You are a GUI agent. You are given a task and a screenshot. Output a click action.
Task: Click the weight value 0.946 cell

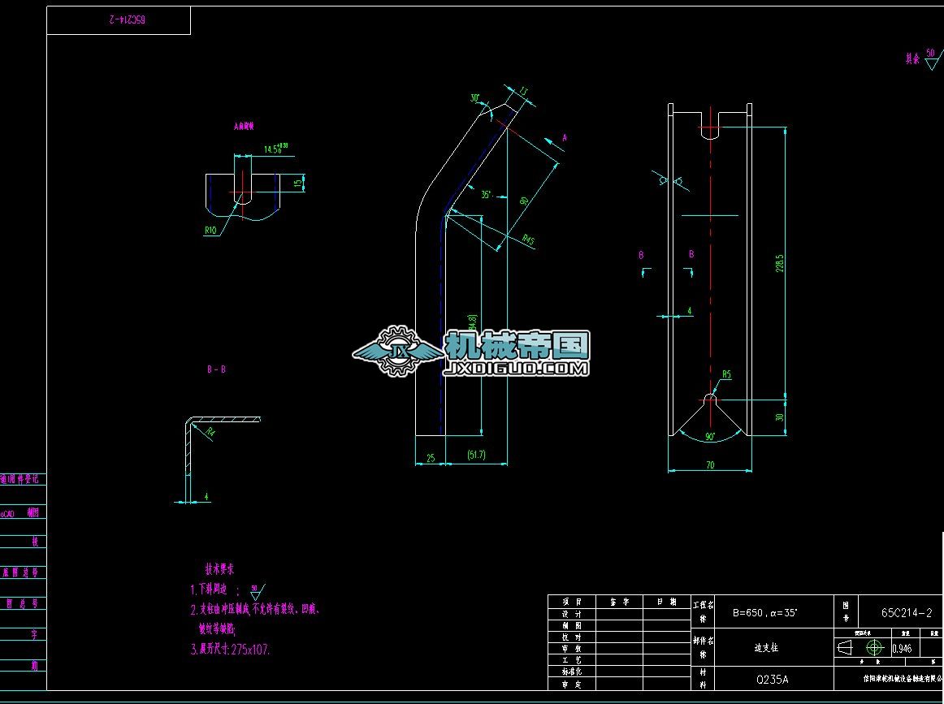(x=901, y=649)
